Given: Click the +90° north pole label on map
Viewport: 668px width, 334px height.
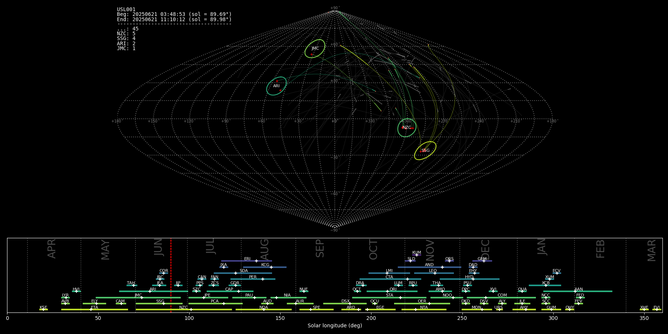Looking at the screenshot, I should pos(335,8).
